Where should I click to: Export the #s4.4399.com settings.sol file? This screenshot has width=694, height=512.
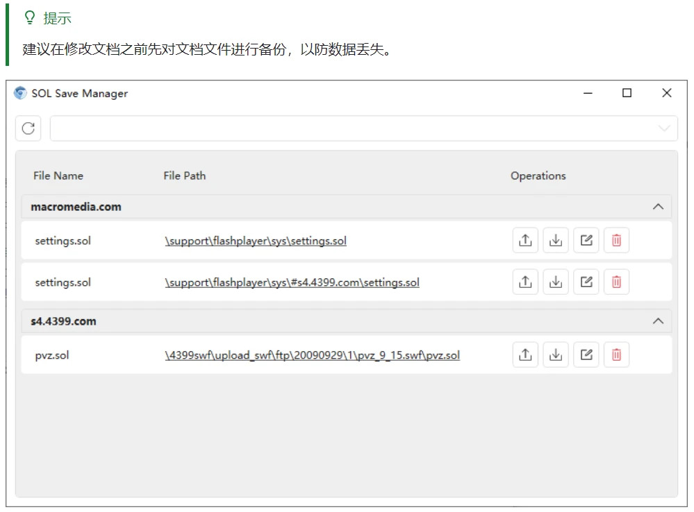click(525, 282)
